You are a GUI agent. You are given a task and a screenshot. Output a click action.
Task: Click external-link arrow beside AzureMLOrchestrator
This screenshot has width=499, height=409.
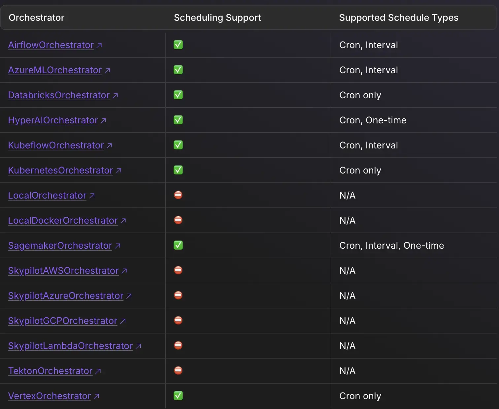107,70
